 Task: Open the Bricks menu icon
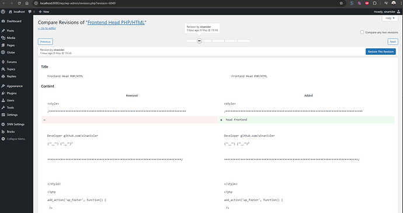pos(3,132)
